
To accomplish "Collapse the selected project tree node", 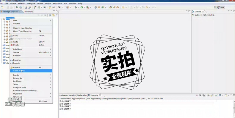I will point(1,19).
